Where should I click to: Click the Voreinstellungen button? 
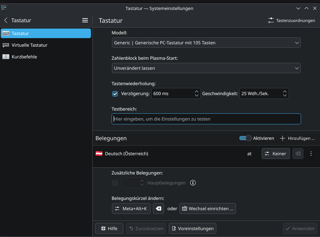[x=193, y=228]
